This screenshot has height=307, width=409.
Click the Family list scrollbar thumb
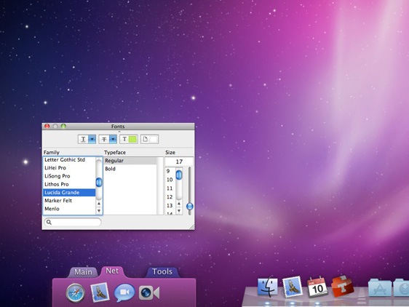point(99,182)
